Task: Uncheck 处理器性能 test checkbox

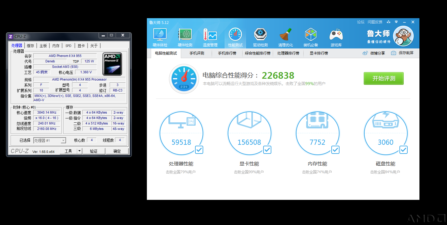Action: pos(199,150)
